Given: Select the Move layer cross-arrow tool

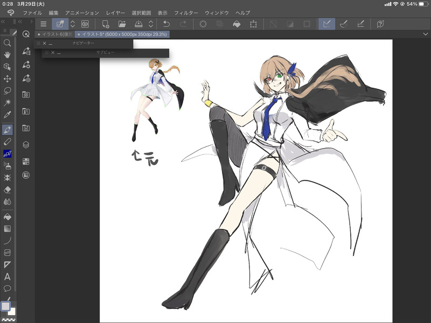Looking at the screenshot, I should [x=7, y=79].
